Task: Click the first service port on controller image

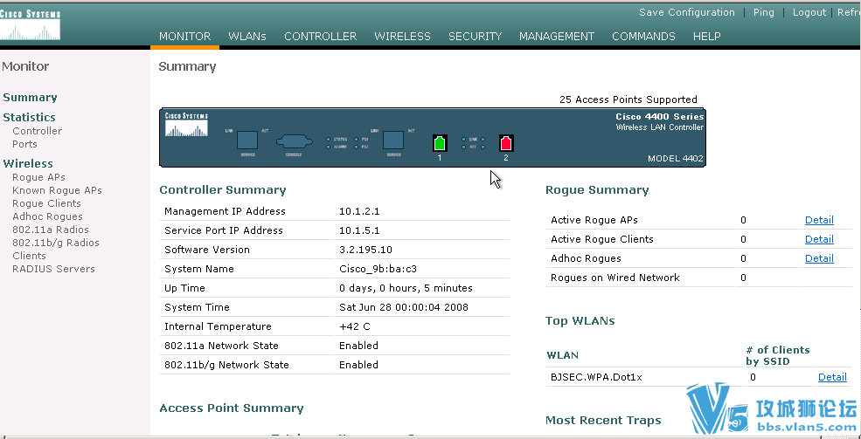Action: 247,141
